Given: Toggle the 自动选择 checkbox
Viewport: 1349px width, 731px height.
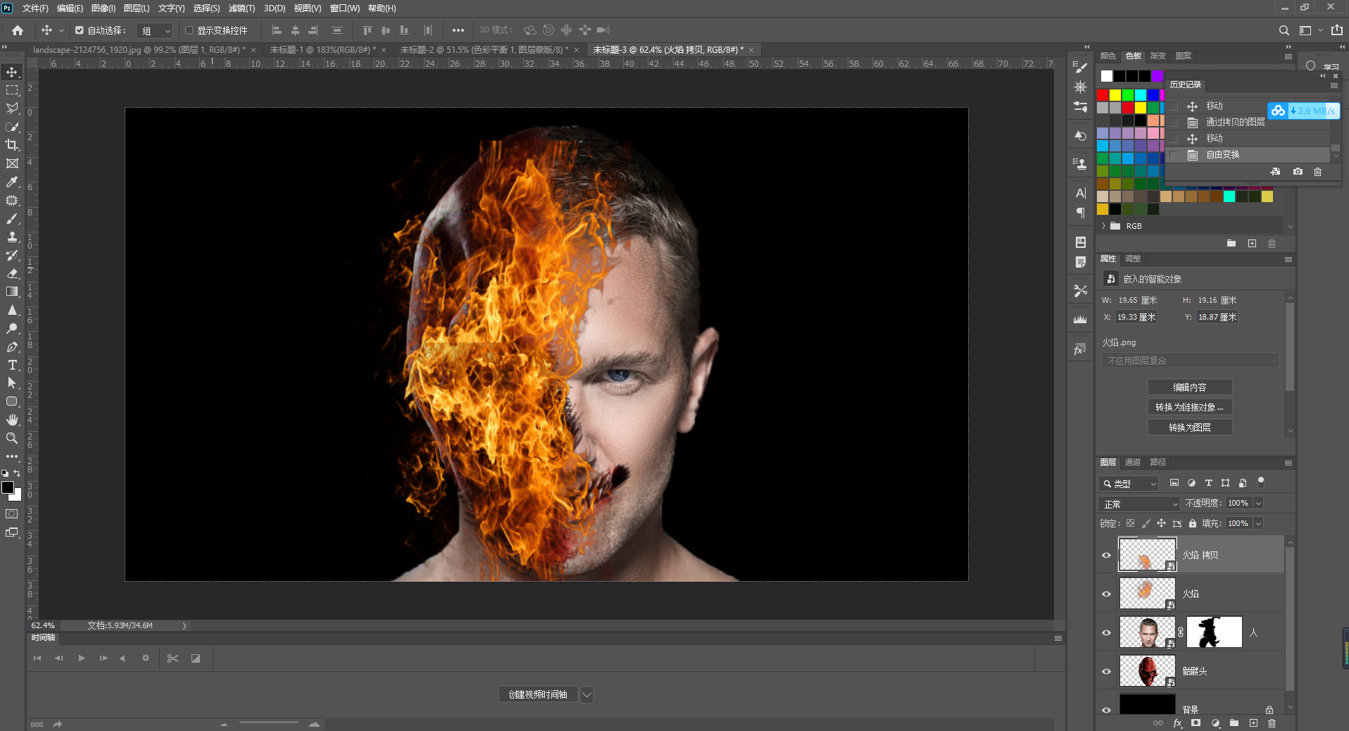Looking at the screenshot, I should pos(80,30).
